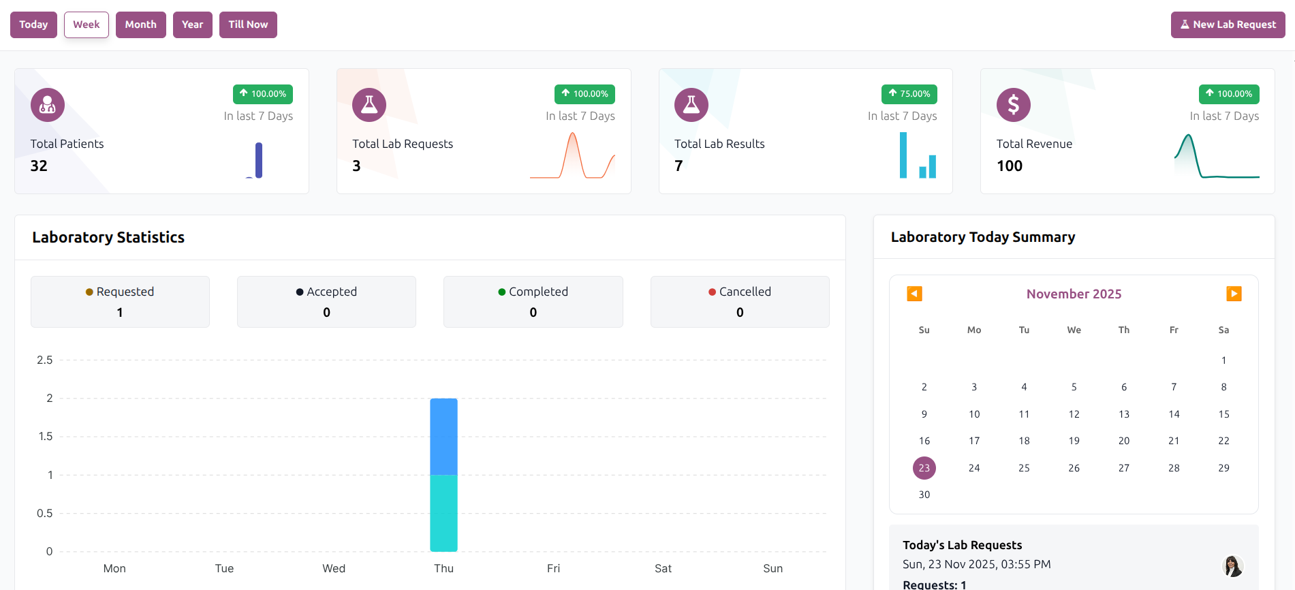Click the blue segment of Thursday's bar
This screenshot has height=590, width=1295.
[443, 436]
